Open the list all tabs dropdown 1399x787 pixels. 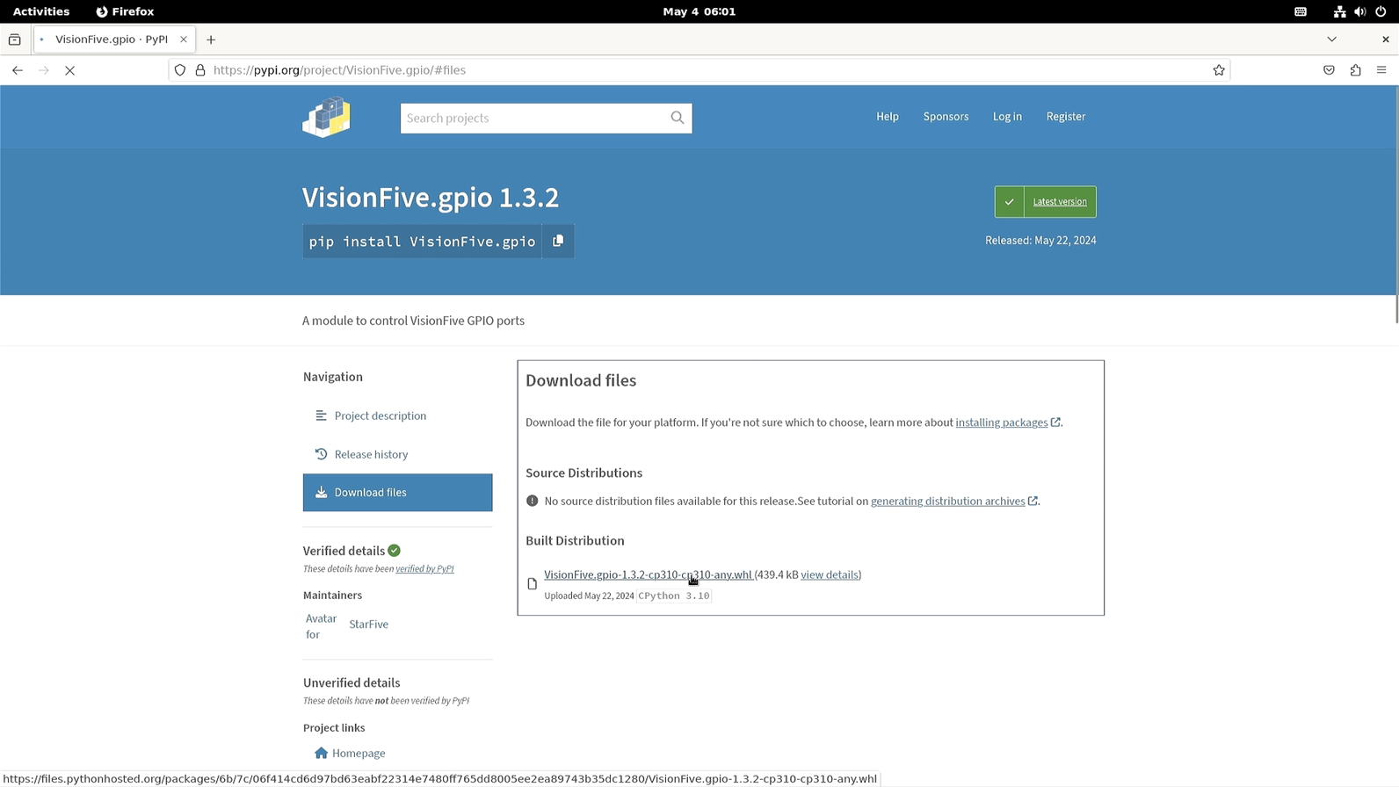(1331, 40)
